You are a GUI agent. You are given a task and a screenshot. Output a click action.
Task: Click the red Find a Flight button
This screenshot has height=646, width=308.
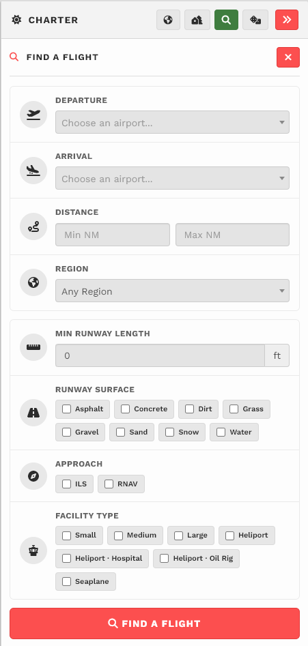tap(154, 623)
